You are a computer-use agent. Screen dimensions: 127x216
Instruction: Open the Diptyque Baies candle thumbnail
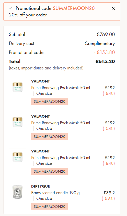pos(17,192)
